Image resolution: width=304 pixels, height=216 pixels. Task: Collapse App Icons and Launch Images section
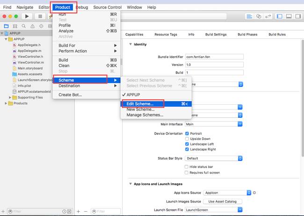click(130, 184)
